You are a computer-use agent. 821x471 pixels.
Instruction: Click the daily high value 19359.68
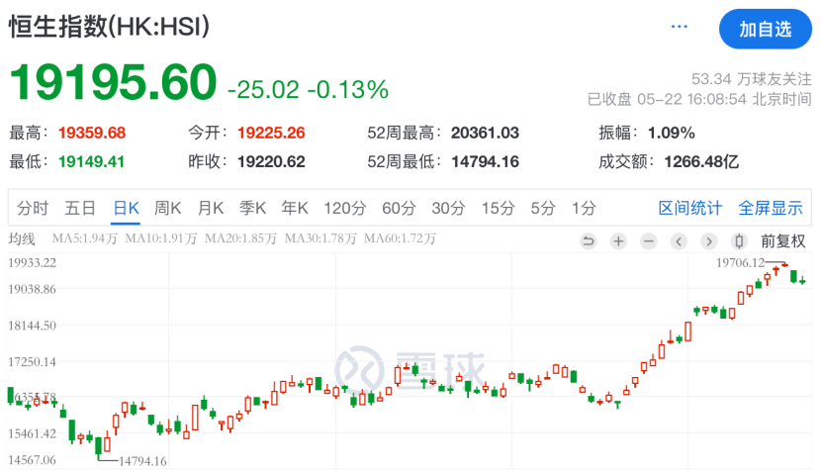[92, 133]
